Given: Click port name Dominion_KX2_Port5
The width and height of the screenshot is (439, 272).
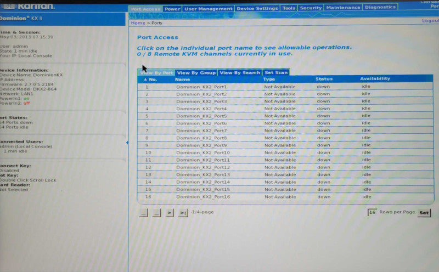Looking at the screenshot, I should click(201, 116).
